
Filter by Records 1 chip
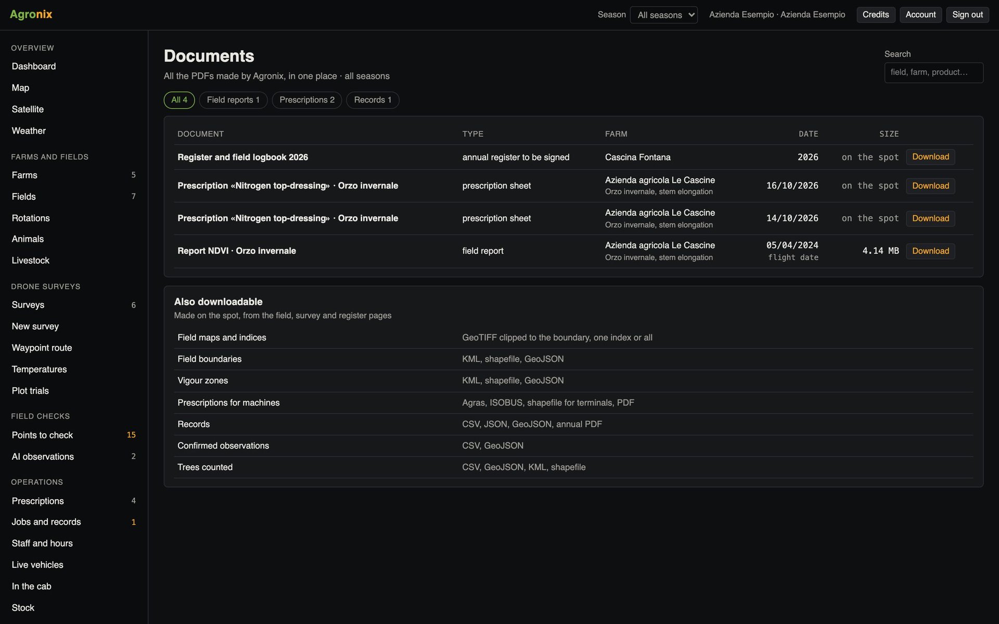tap(373, 100)
